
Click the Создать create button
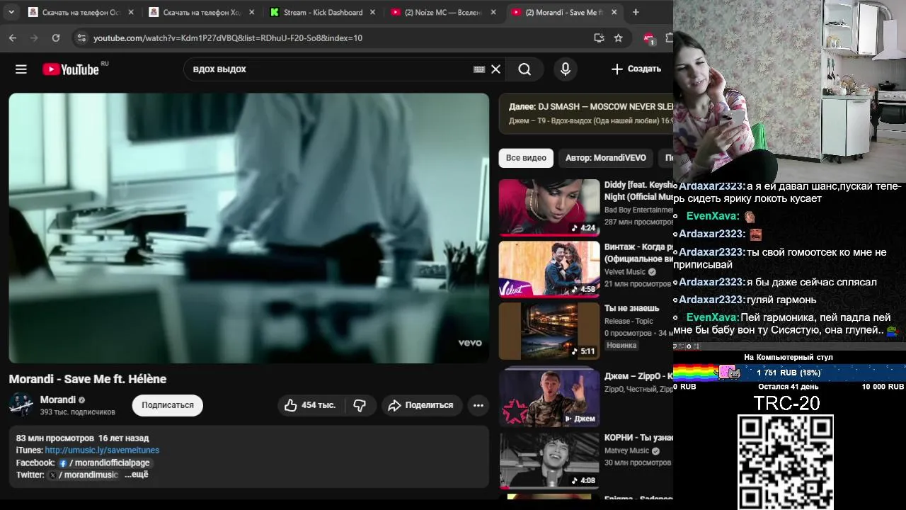(636, 69)
